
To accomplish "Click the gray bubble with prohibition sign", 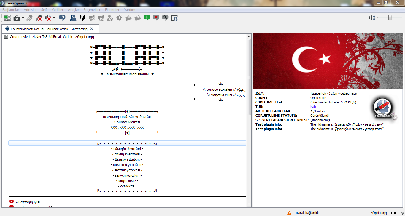I will [x=101, y=18].
